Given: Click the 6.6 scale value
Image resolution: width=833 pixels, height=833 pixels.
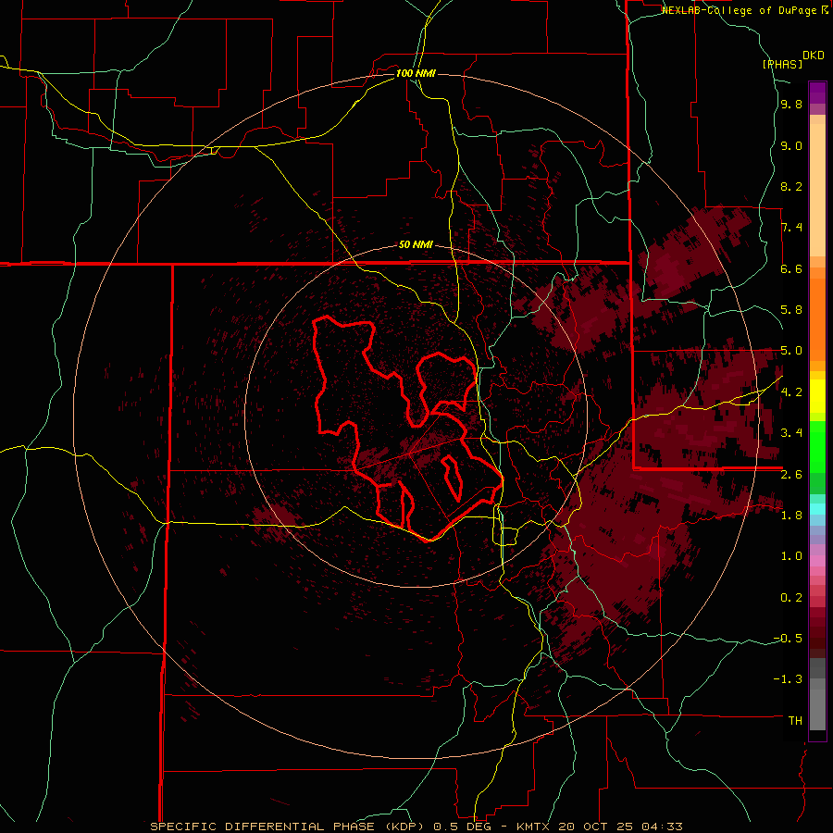Looking at the screenshot, I should click(791, 268).
